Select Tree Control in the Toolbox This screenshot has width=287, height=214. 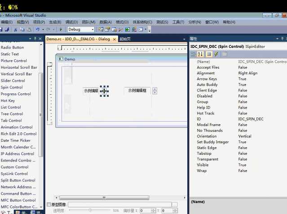(12, 114)
